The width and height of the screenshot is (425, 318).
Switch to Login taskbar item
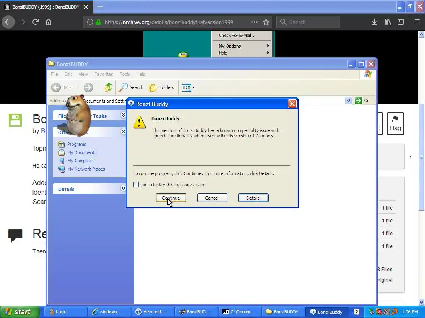[x=65, y=312]
